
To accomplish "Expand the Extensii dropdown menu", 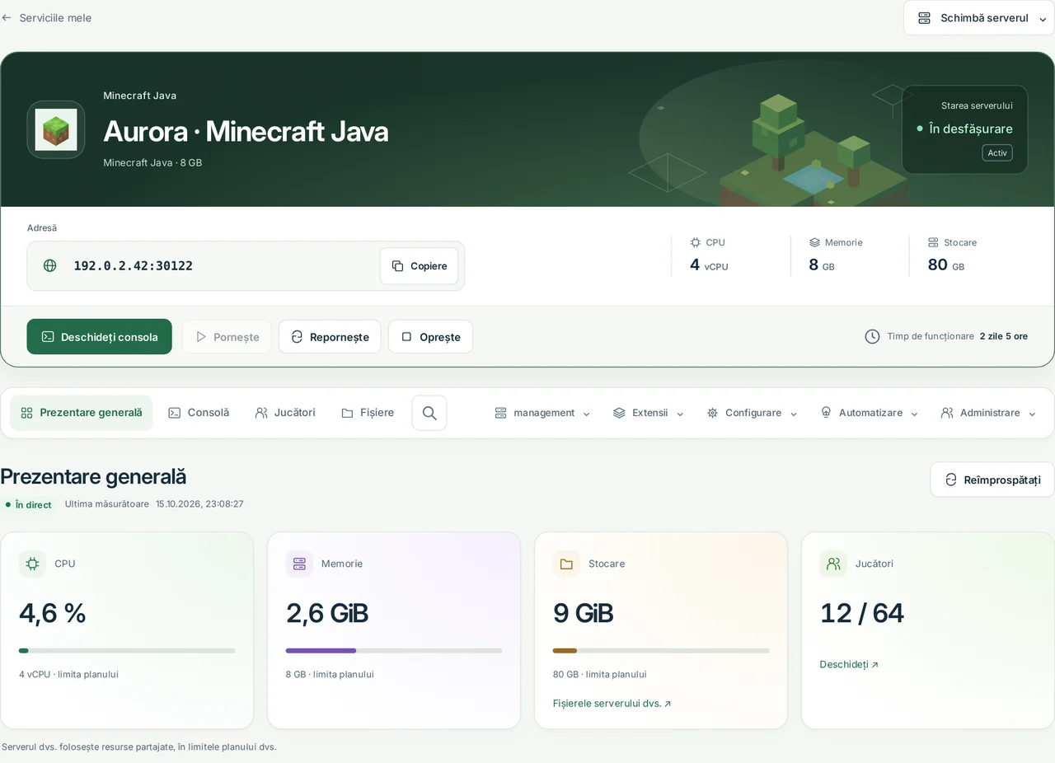I will click(x=648, y=413).
